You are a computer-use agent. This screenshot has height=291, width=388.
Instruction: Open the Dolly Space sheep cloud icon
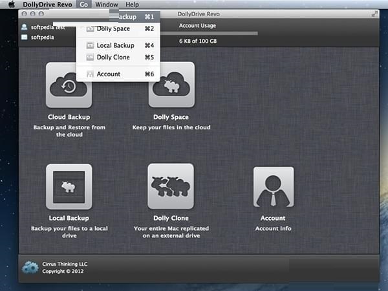(x=171, y=85)
